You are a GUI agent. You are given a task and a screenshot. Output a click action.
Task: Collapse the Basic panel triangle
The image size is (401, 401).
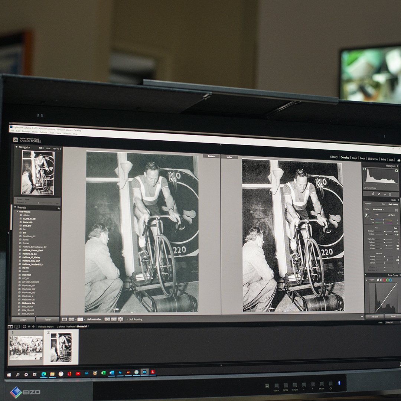point(398,200)
